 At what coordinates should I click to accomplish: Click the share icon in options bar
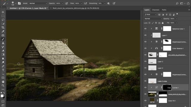(188, 3)
